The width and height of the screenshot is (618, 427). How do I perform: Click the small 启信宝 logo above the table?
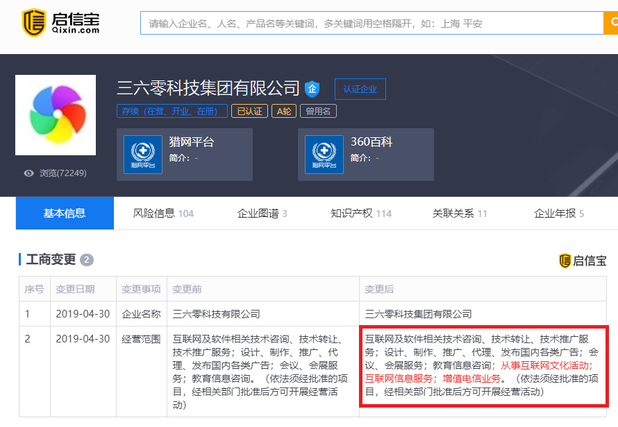[x=583, y=261]
